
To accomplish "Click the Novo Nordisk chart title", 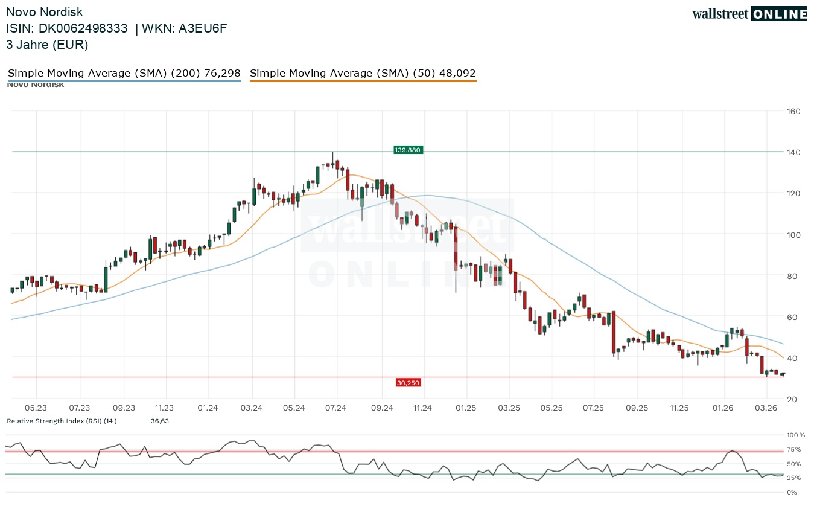I will [45, 12].
